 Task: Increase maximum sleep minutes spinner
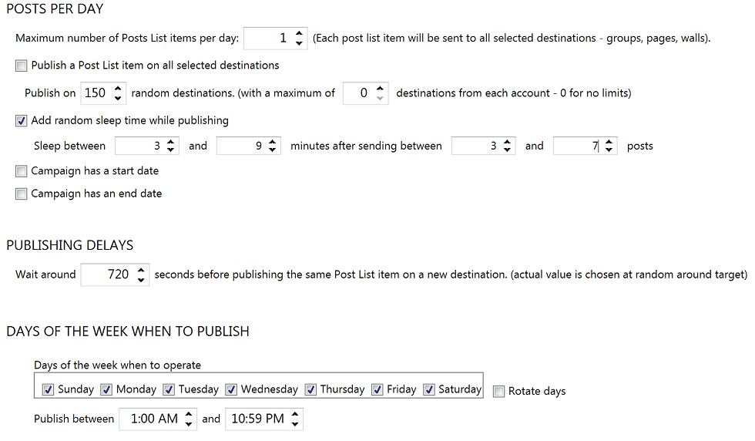coord(273,141)
